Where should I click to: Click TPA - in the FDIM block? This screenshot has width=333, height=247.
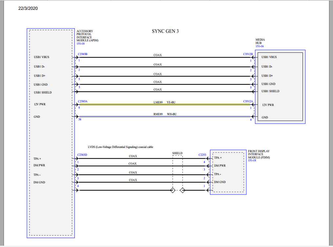(218, 174)
